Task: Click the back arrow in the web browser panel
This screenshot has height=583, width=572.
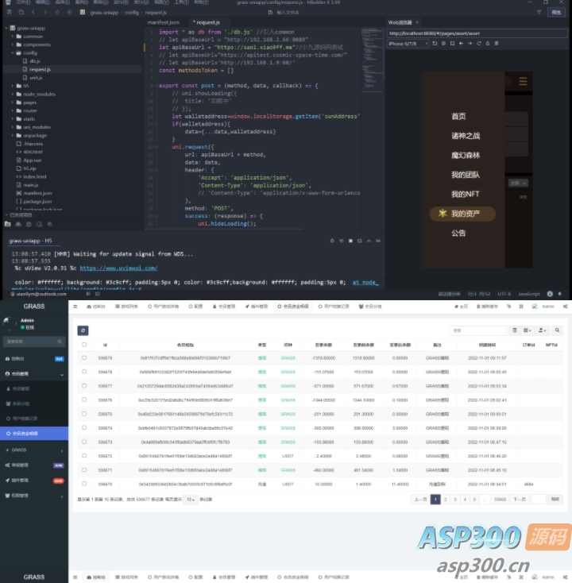Action: (461, 44)
